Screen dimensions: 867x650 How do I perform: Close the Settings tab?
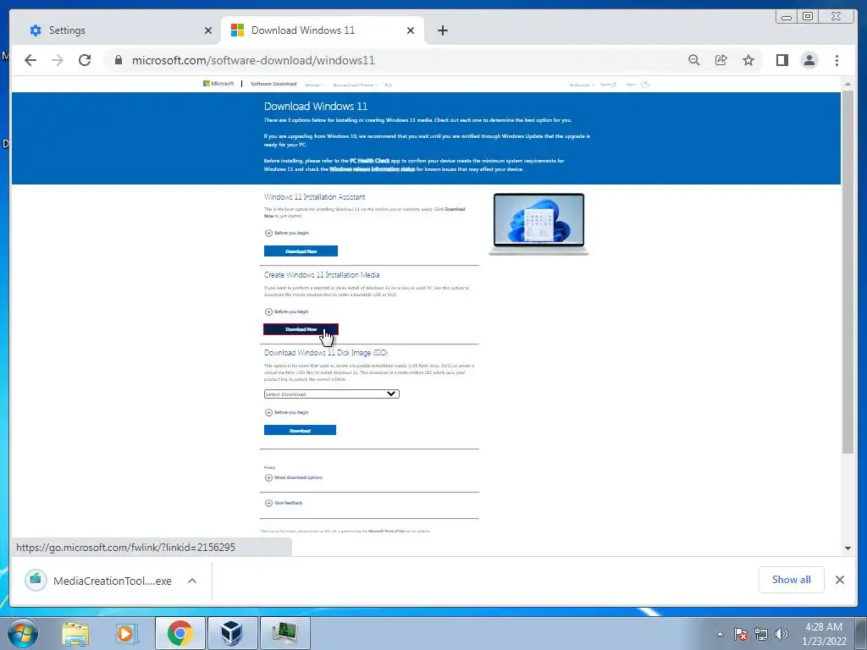click(x=208, y=30)
